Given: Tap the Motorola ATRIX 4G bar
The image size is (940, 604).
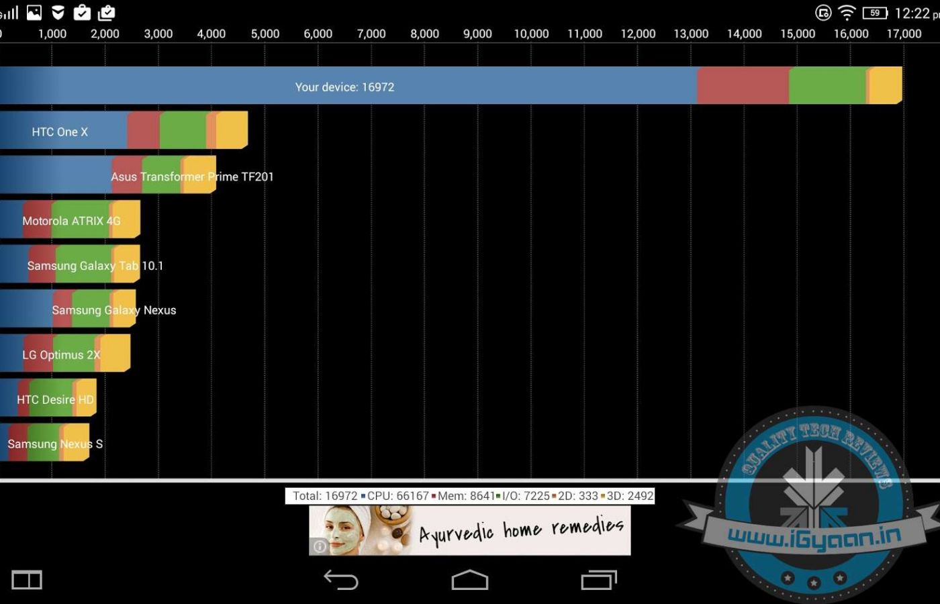Looking at the screenshot, I should point(71,220).
